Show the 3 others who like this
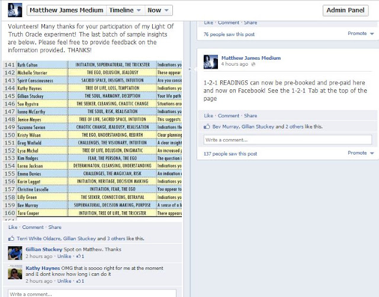The image size is (379, 297). (x=116, y=238)
